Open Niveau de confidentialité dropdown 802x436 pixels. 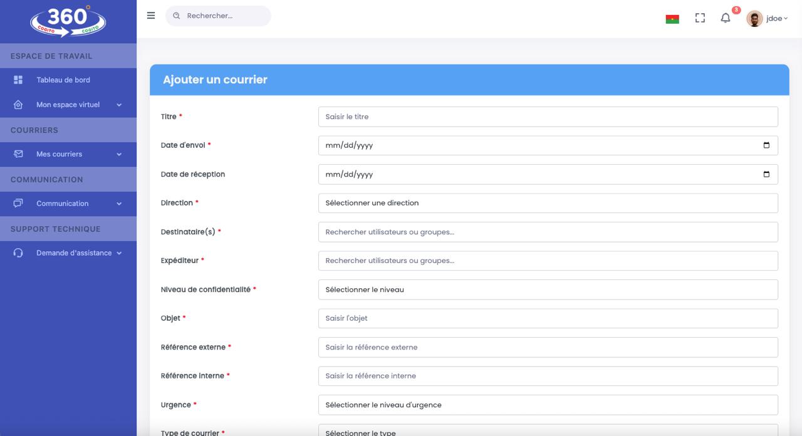click(x=548, y=289)
